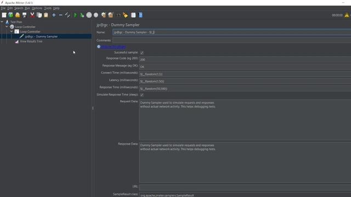Open the Search menu
The width and height of the screenshot is (351, 197).
pyautogui.click(x=19, y=8)
